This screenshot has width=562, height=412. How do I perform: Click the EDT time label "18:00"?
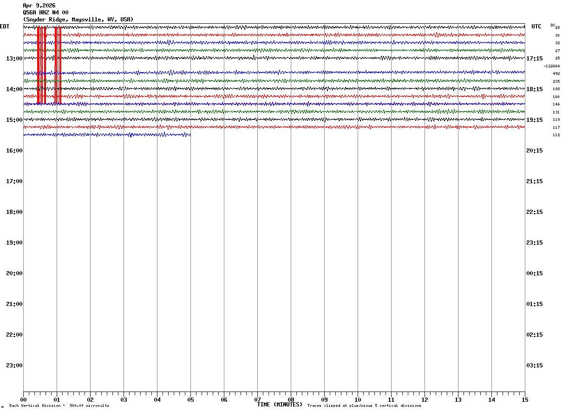14,212
